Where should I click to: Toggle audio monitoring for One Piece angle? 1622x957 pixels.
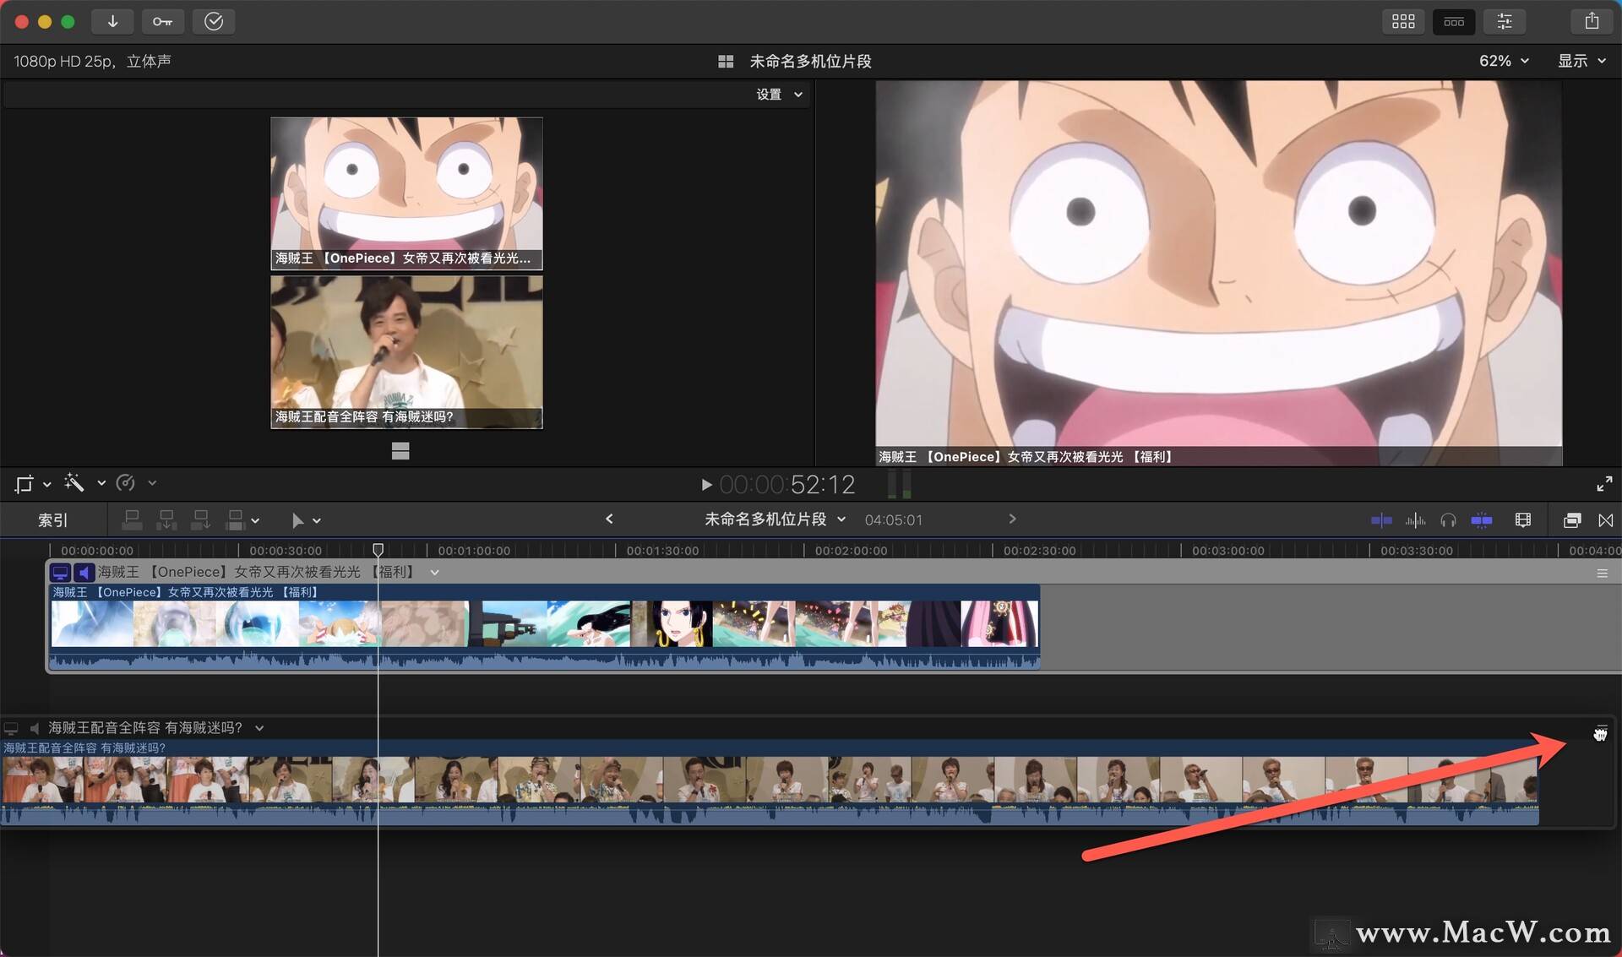coord(84,572)
